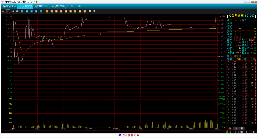This screenshot has width=258, height=138.
Task: Click the 委比 value +100.00%
Action: [236, 21]
